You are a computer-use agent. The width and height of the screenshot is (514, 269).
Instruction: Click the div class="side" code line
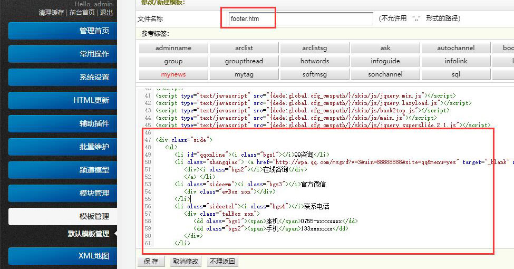click(x=184, y=140)
